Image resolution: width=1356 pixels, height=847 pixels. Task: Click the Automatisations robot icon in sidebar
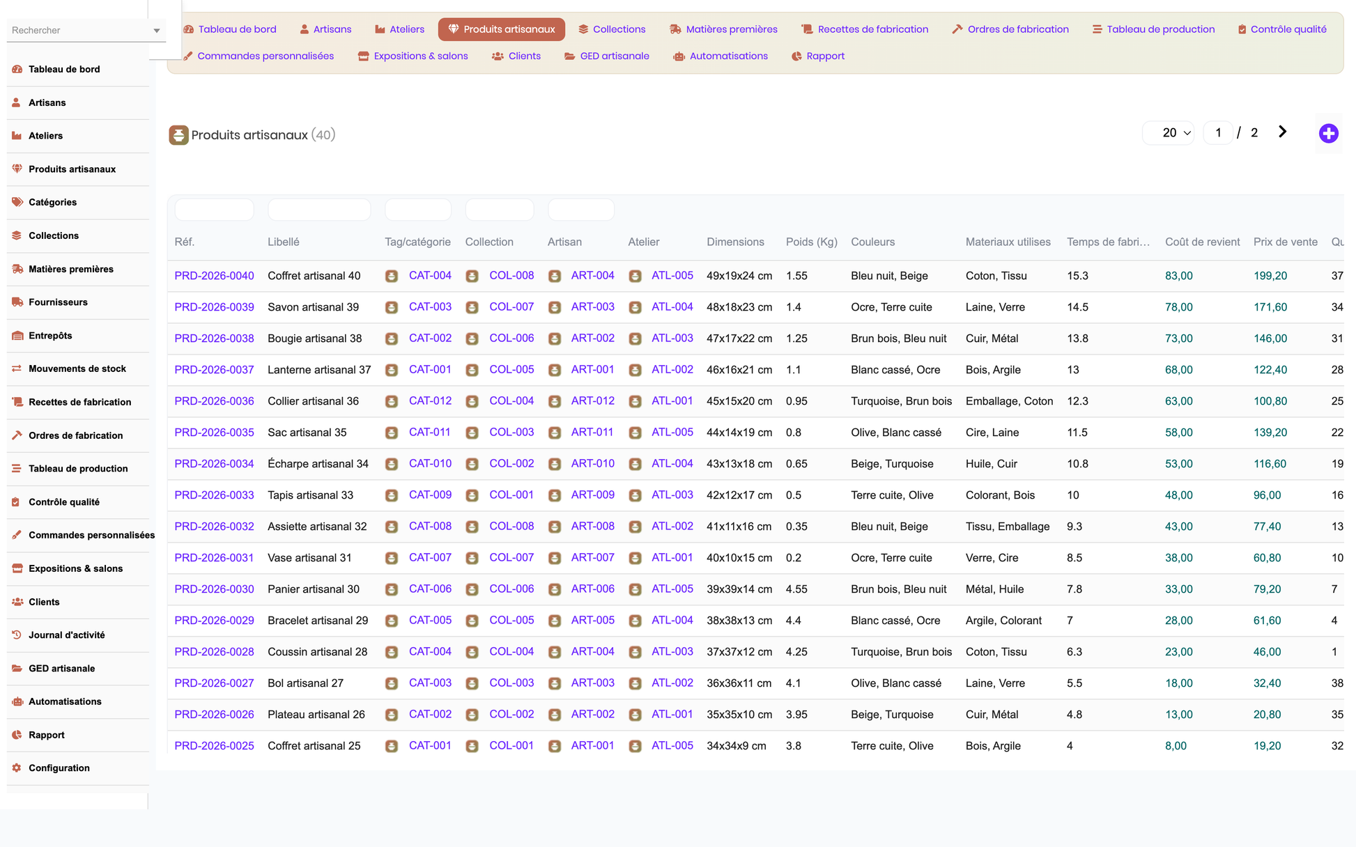point(17,701)
